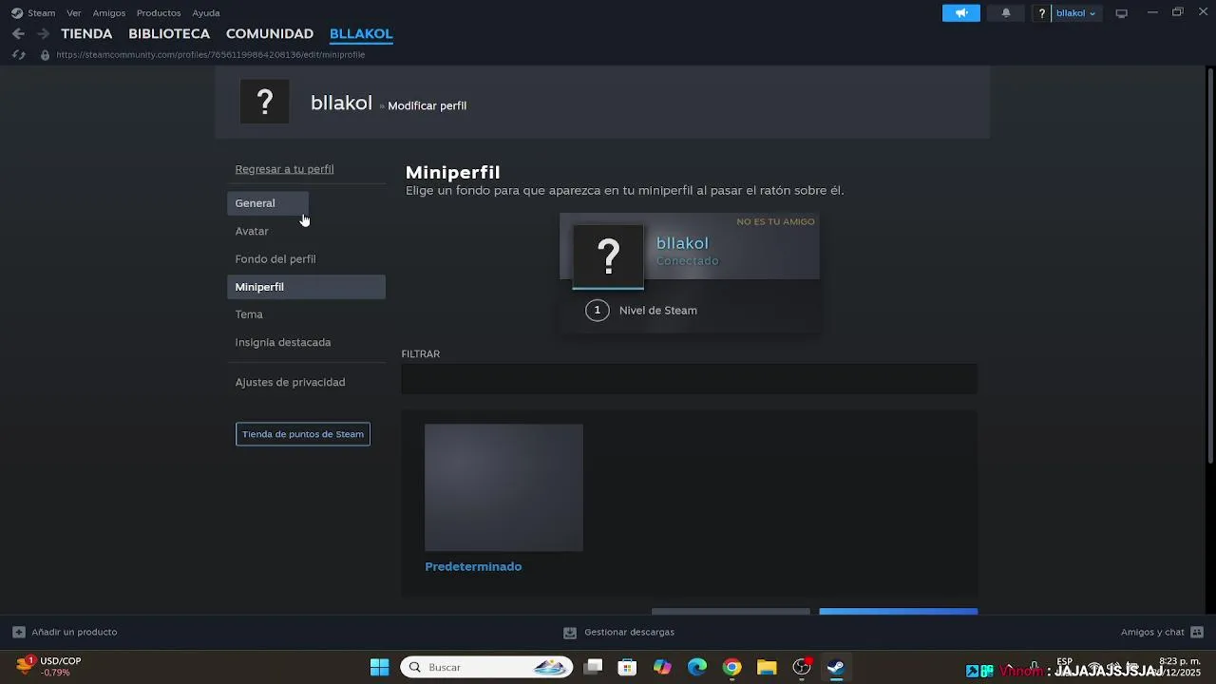Select Miniperfil in the sidebar
This screenshot has width=1216, height=684.
coord(306,287)
